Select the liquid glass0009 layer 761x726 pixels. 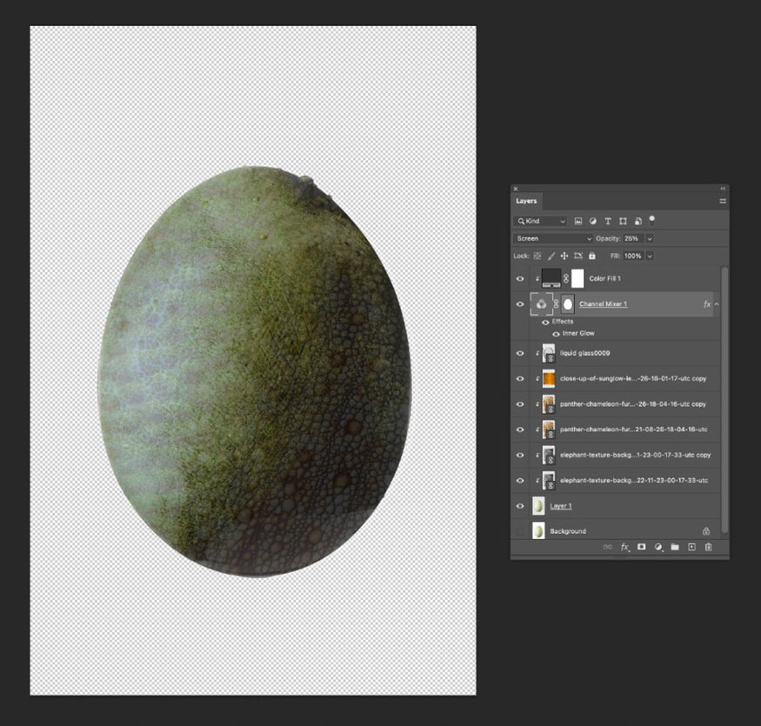584,353
